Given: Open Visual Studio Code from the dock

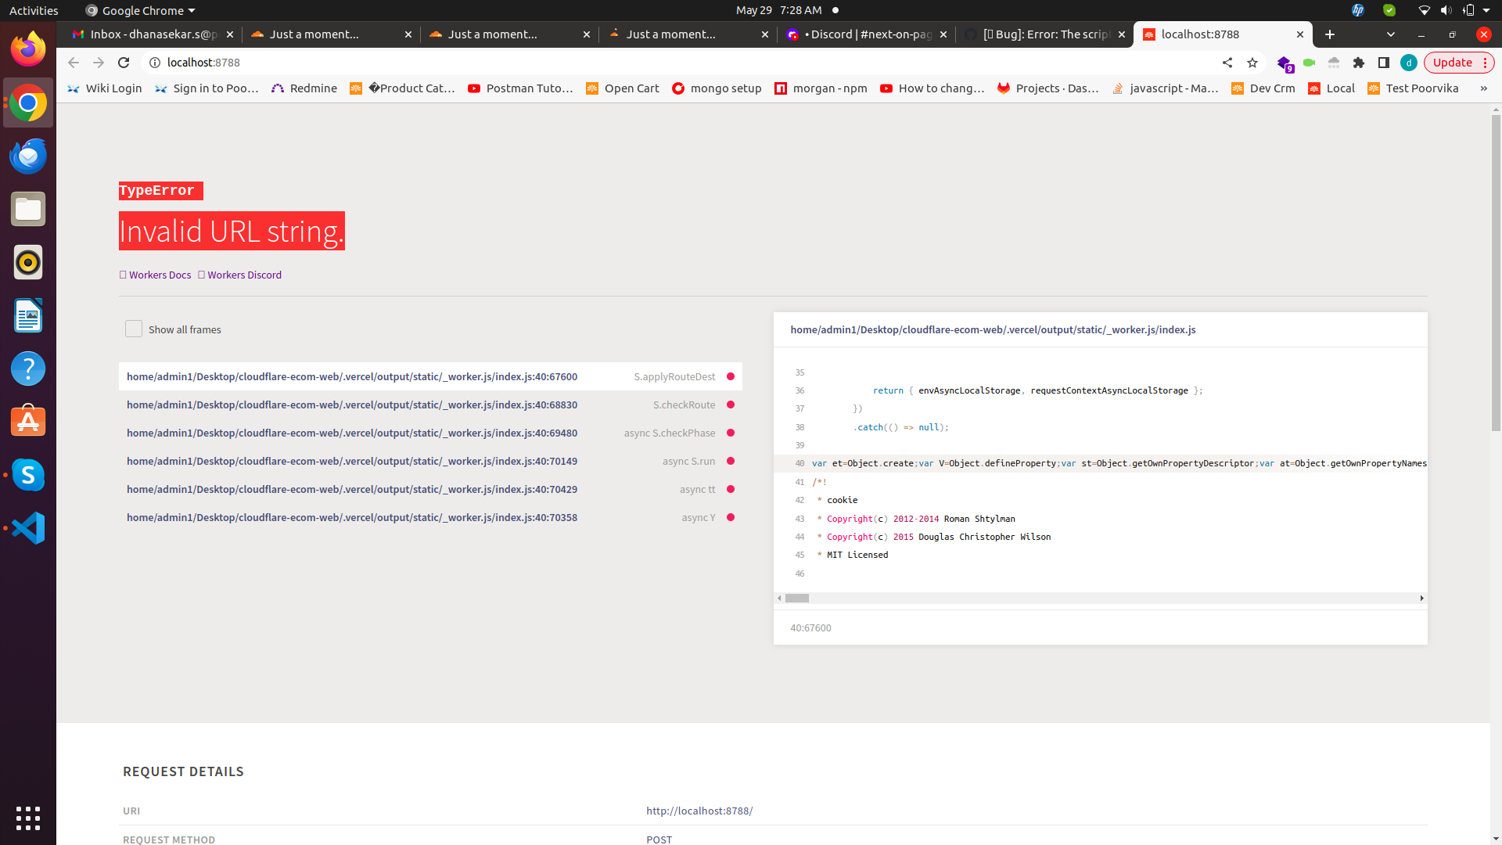Looking at the screenshot, I should click(27, 528).
